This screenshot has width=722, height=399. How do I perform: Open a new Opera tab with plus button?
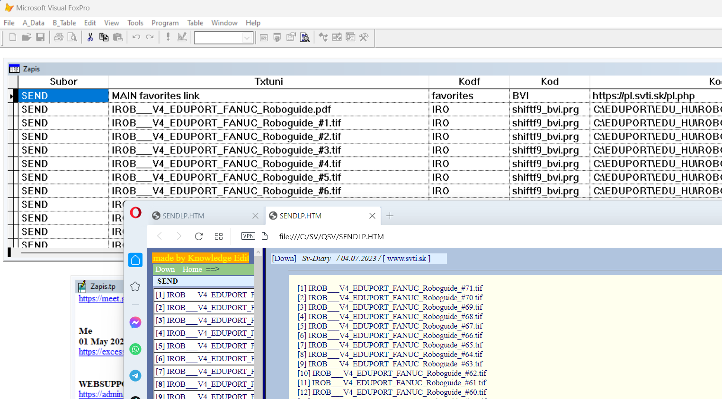tap(390, 216)
